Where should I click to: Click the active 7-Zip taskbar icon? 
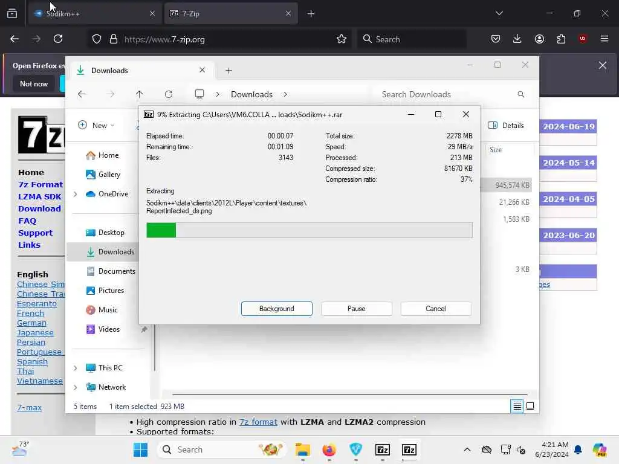click(409, 449)
